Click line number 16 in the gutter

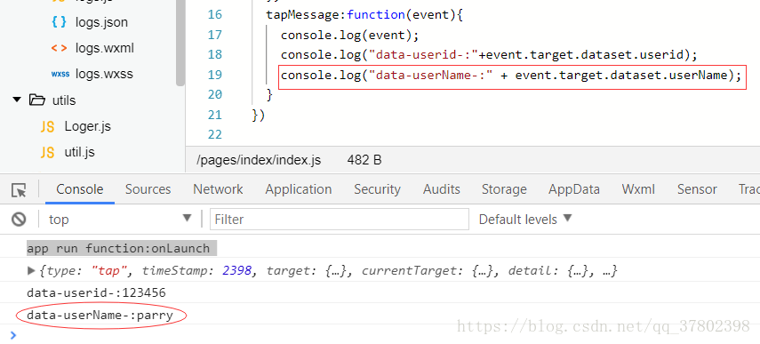(215, 14)
